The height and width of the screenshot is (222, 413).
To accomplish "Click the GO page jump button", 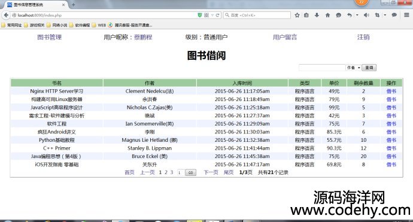I will (x=190, y=173).
